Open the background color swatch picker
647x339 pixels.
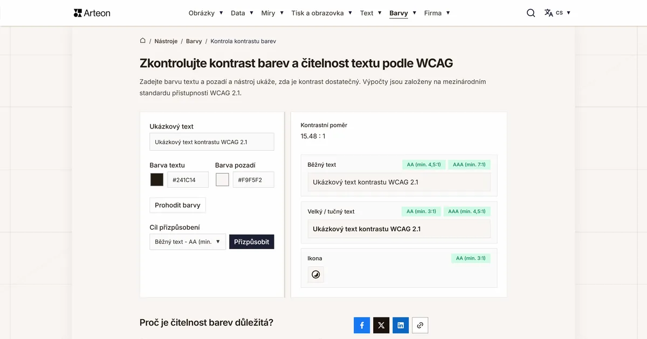pyautogui.click(x=223, y=180)
